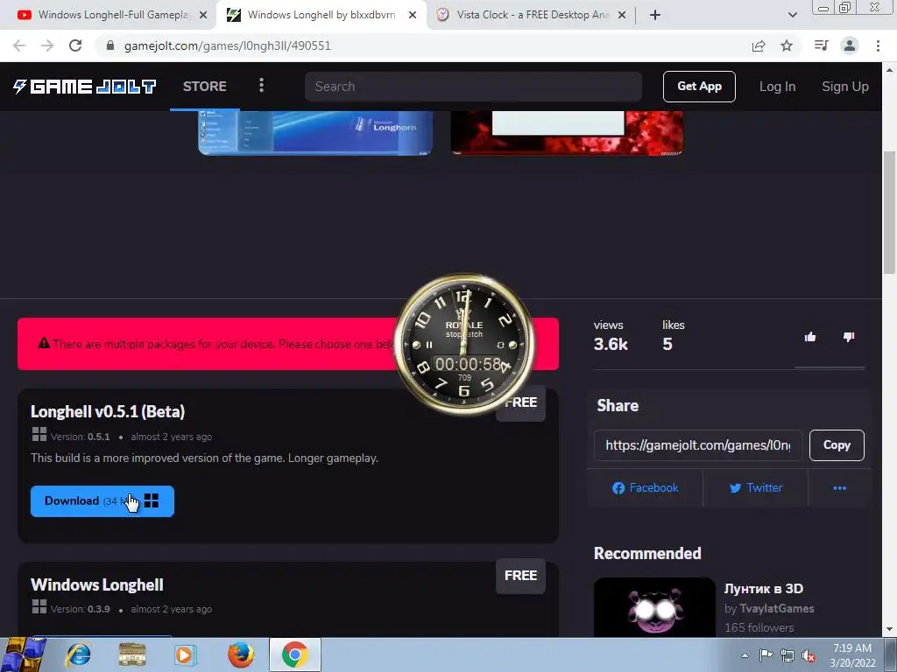The image size is (897, 672).
Task: Open the Windows Start button
Action: click(22, 654)
